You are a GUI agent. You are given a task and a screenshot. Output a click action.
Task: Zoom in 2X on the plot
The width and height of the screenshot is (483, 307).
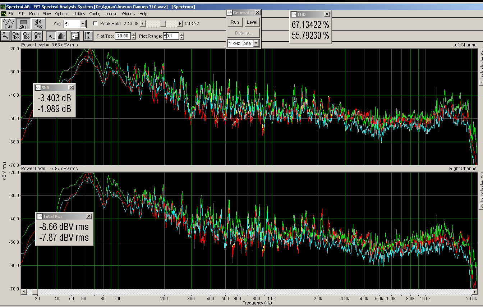click(16, 36)
